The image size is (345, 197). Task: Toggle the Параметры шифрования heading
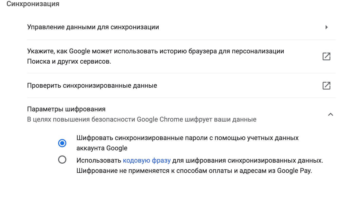coord(66,109)
